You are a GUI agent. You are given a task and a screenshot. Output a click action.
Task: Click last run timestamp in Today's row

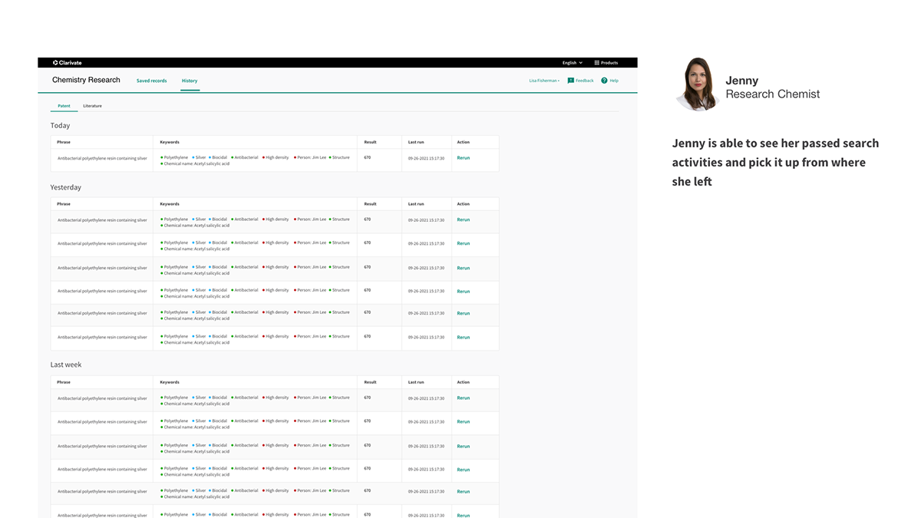426,158
